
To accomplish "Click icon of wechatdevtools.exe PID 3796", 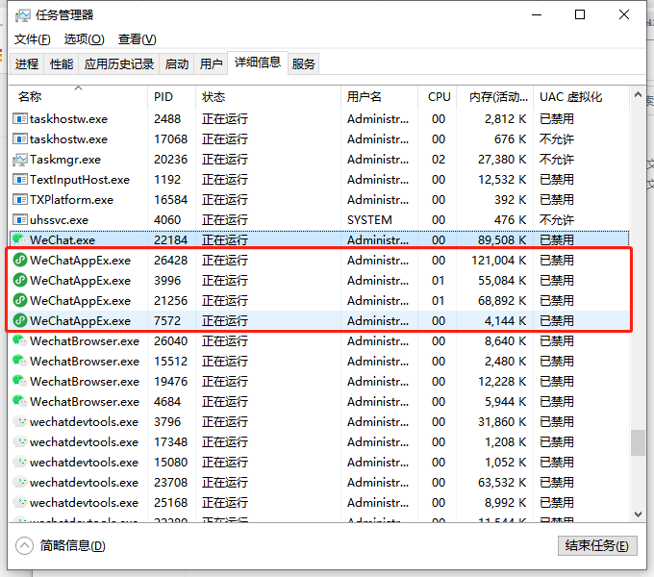I will click(x=19, y=421).
